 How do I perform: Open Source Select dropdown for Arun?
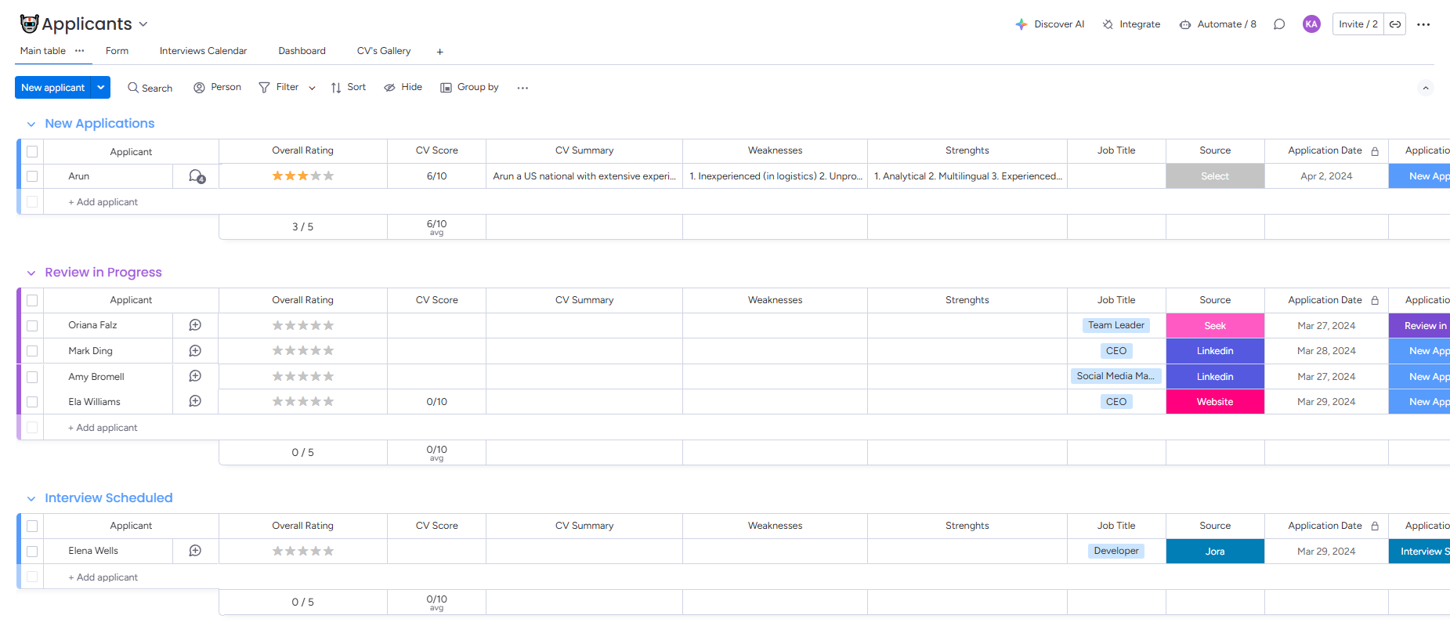1215,176
